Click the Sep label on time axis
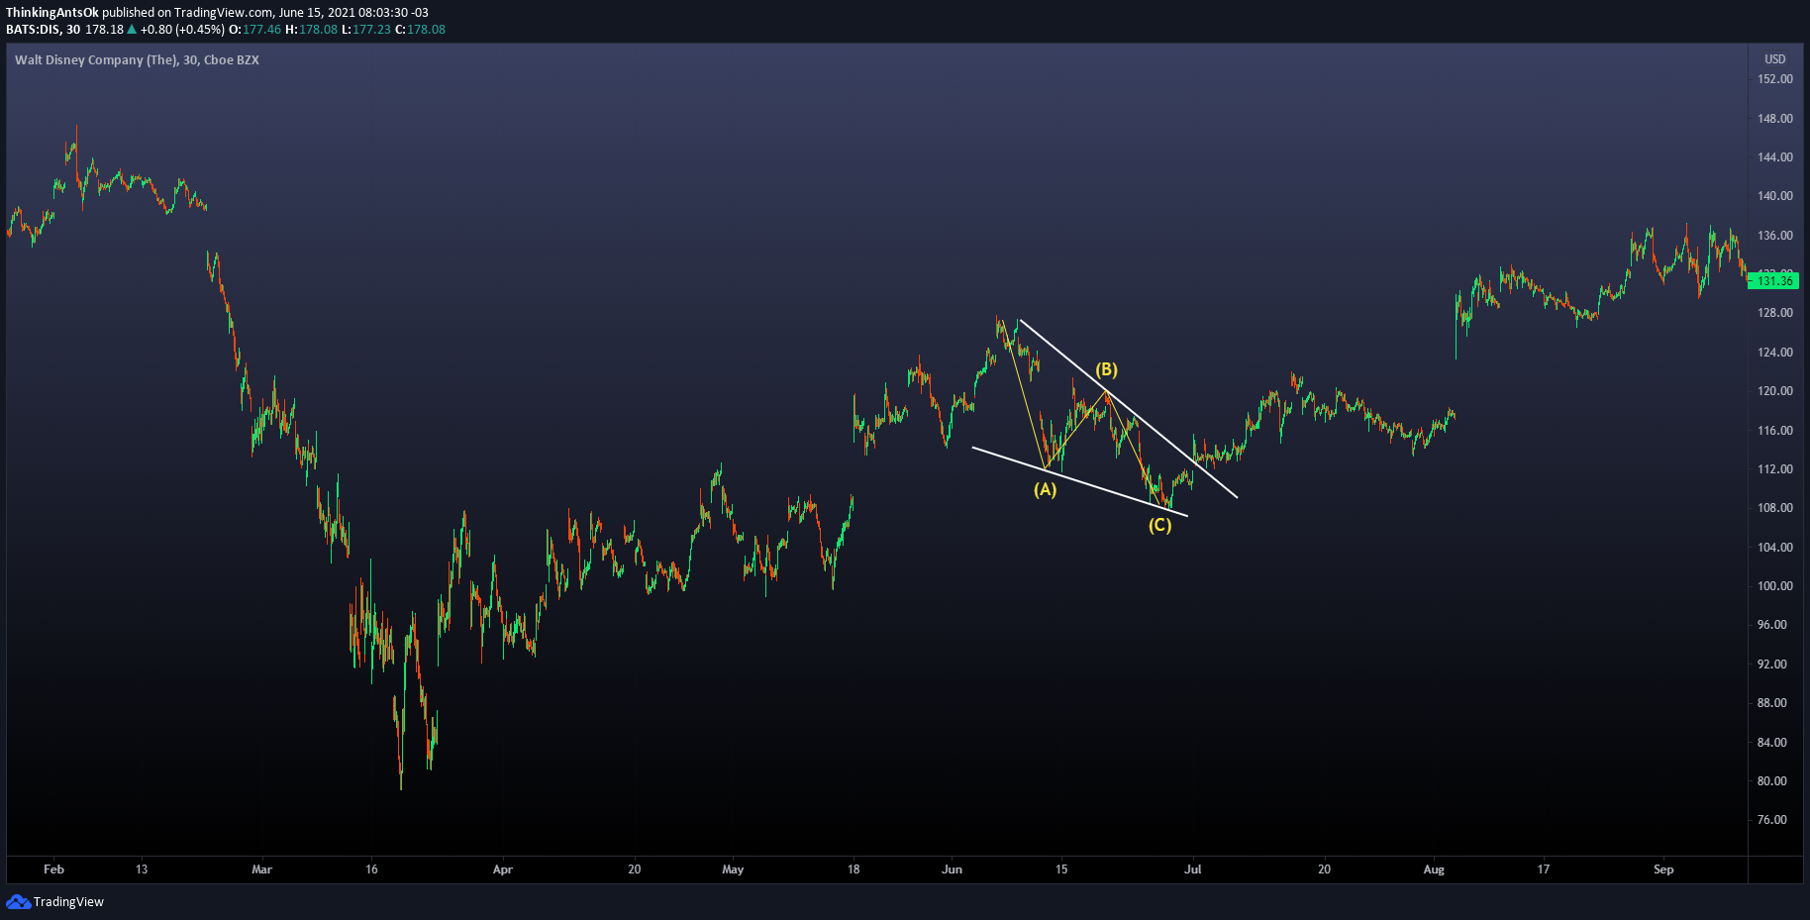The height and width of the screenshot is (920, 1810). [x=1663, y=869]
